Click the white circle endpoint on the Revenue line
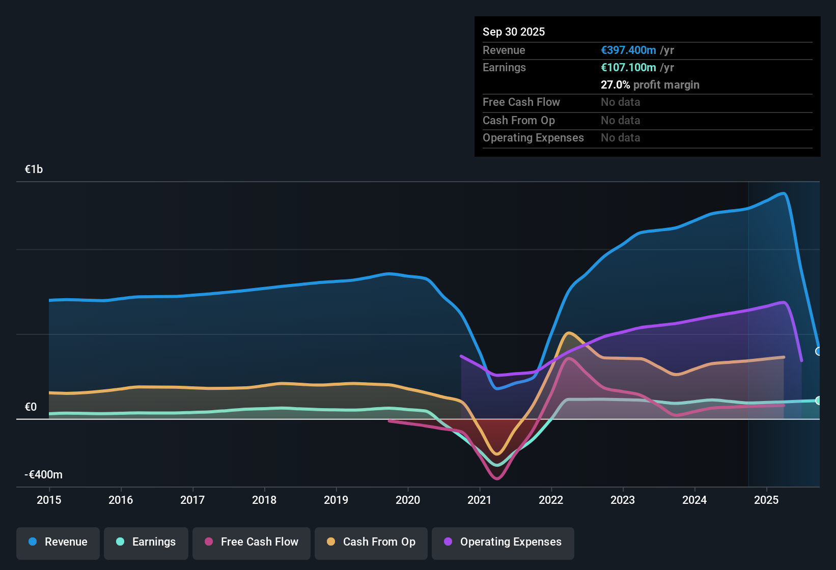This screenshot has width=836, height=570. (818, 351)
